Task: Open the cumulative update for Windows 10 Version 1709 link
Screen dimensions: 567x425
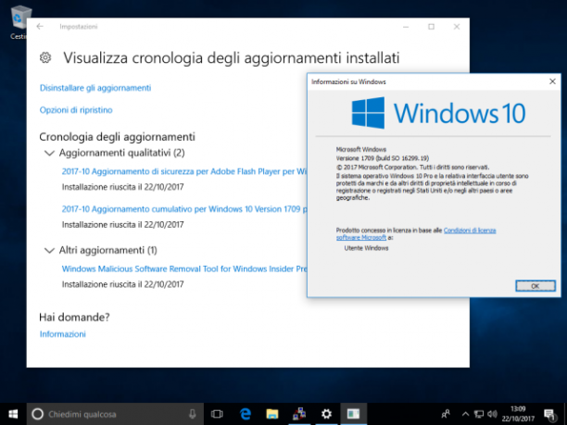Action: (184, 209)
